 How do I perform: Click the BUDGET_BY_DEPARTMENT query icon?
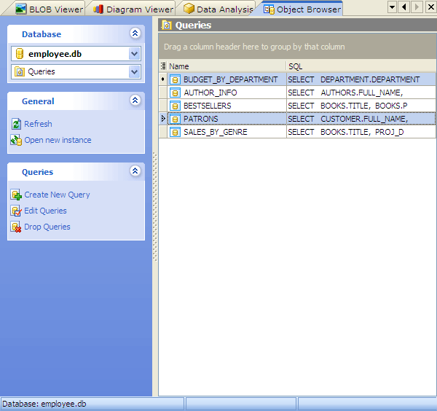click(x=175, y=79)
